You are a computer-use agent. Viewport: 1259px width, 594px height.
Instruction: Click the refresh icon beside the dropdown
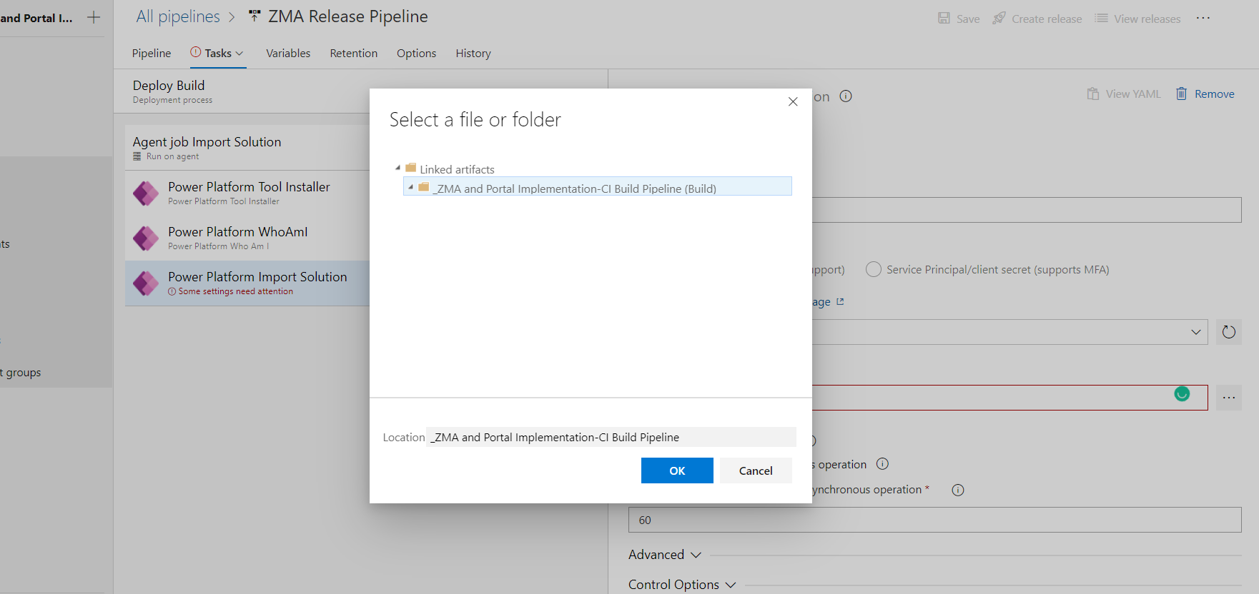[1228, 332]
